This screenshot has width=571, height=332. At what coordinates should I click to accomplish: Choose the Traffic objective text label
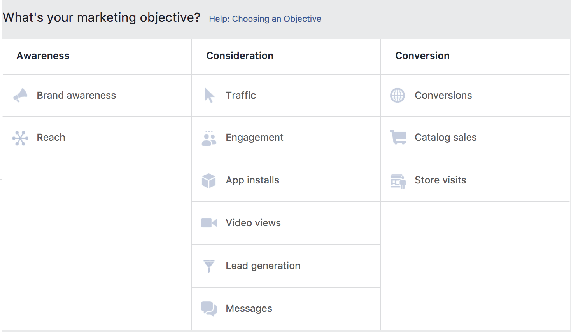[x=241, y=95]
